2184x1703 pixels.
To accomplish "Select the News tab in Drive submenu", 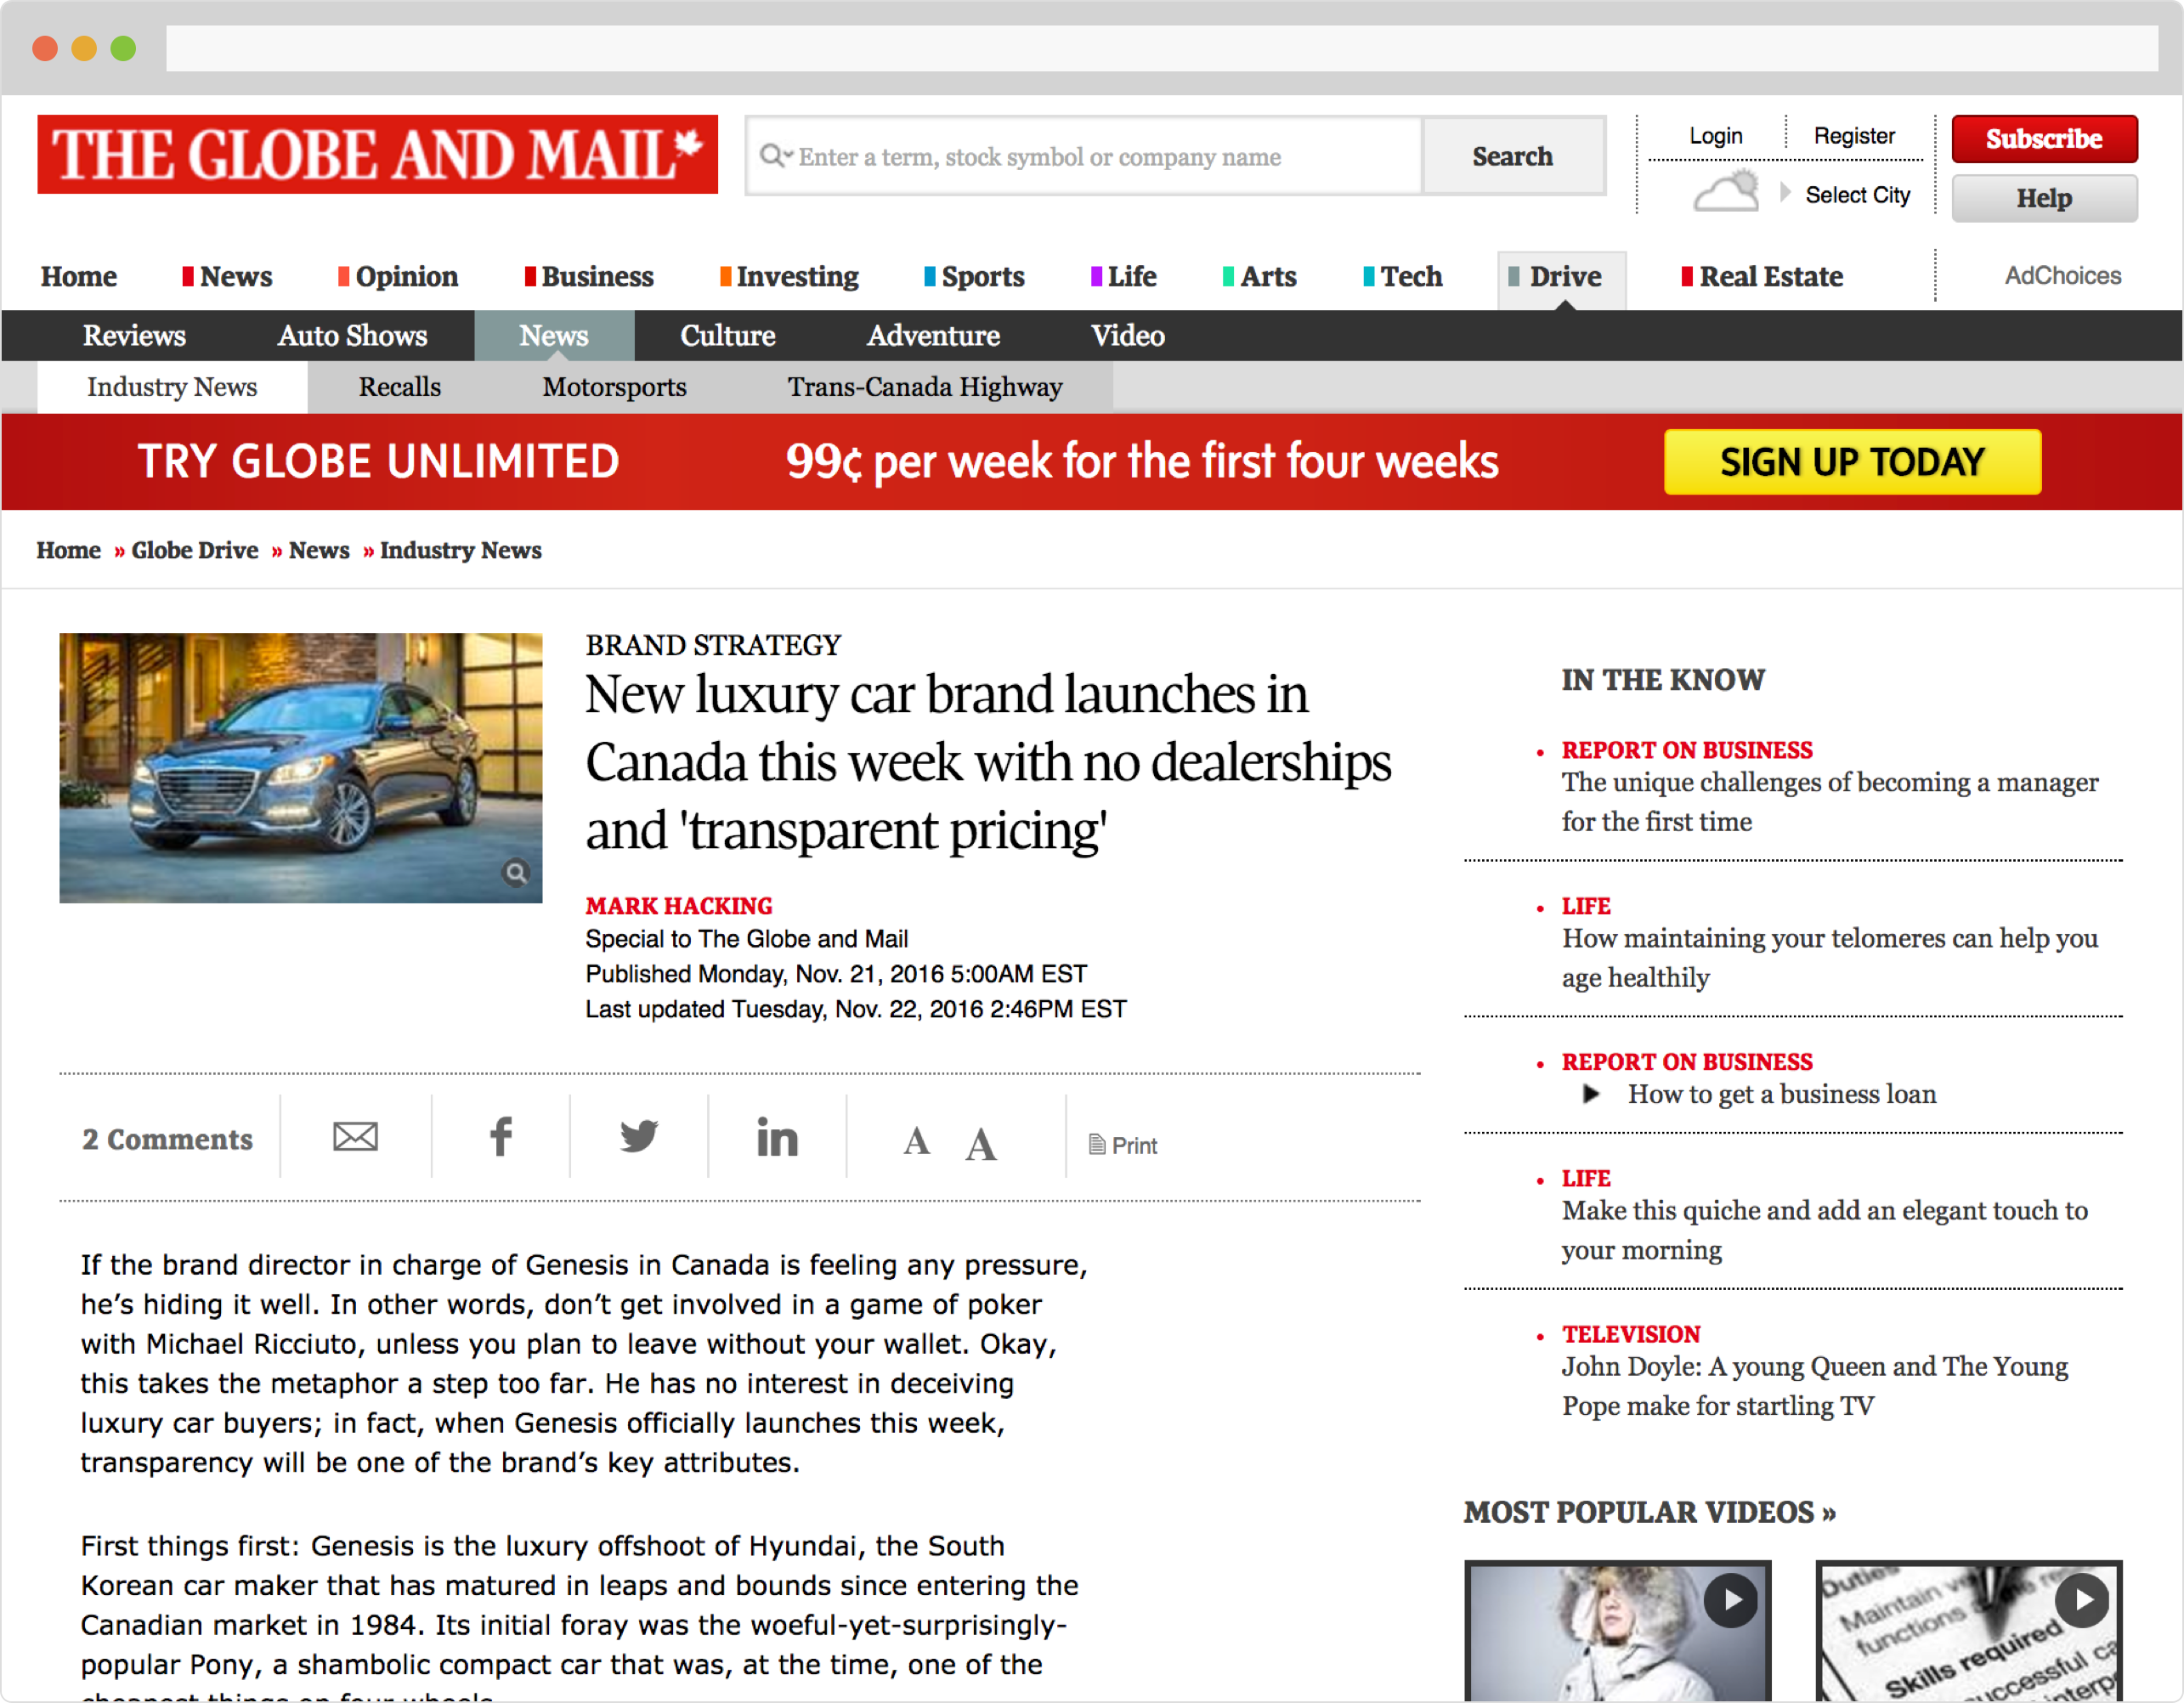I will 554,336.
